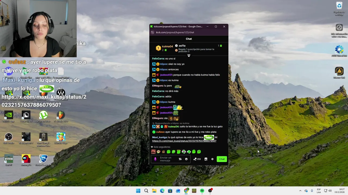The image size is (348, 195).
Task: Open Windows Search on the taskbar
Action: point(146,191)
